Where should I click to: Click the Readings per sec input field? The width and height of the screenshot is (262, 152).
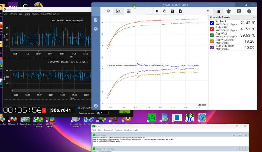(102, 113)
